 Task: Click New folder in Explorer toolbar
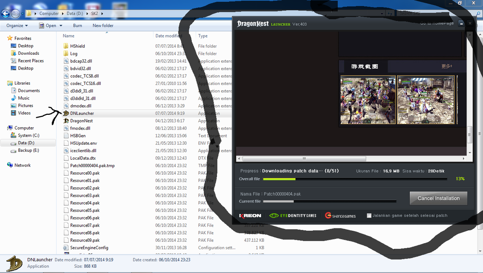click(x=103, y=26)
